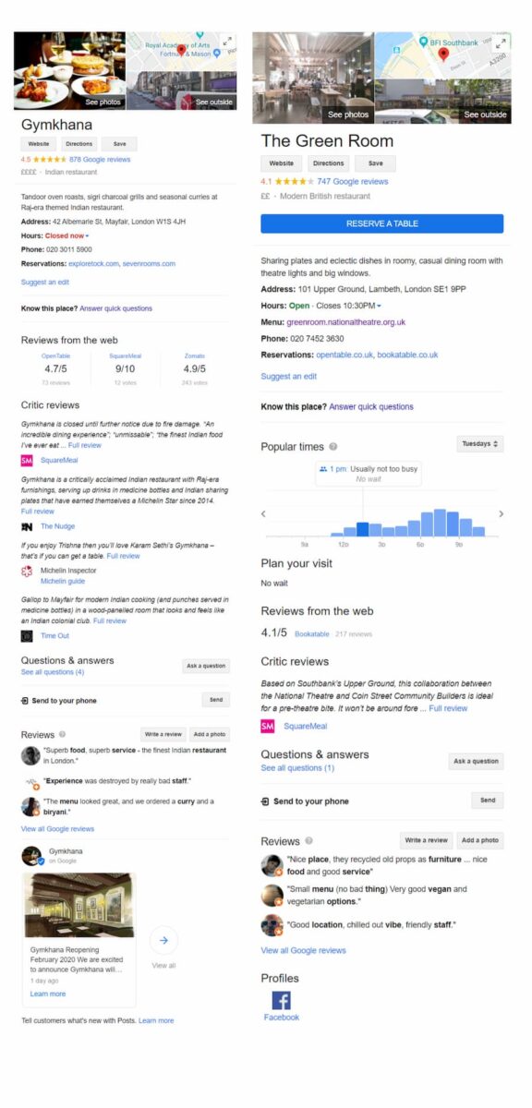Viewport: 532px width, 1108px height.
Task: Click the next arrow in Popular times chart
Action: coord(501,514)
